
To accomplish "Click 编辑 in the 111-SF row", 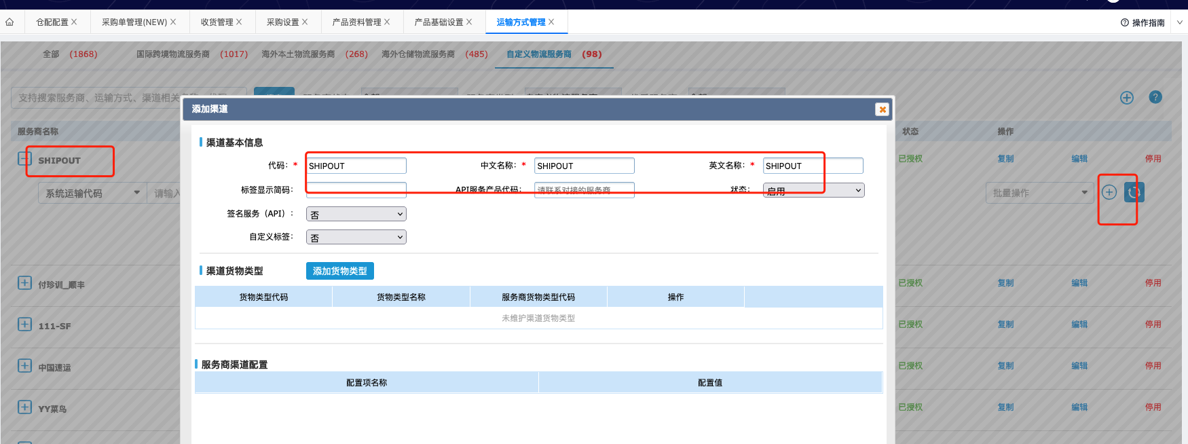I will click(x=1079, y=325).
